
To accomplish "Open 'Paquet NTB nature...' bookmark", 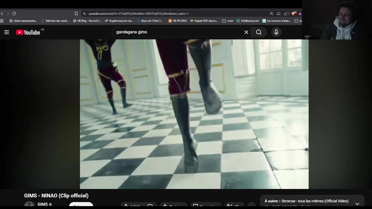I will coord(204,21).
